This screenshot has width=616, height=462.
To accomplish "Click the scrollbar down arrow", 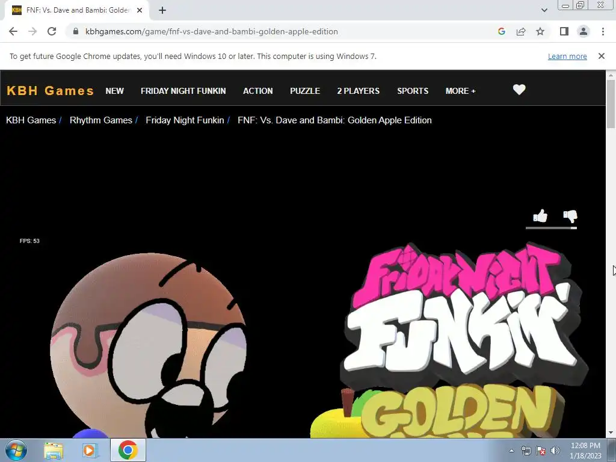I will 611,433.
